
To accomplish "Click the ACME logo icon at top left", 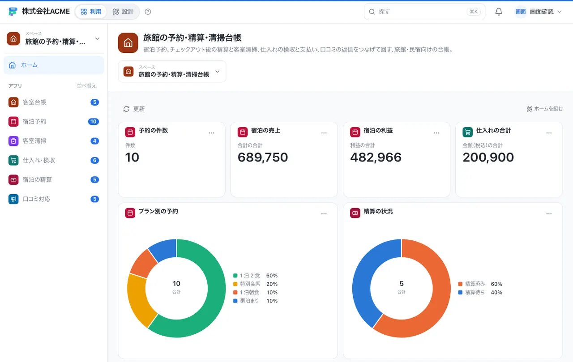I will tap(13, 12).
